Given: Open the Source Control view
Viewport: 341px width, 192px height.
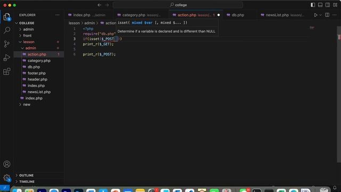Looking at the screenshot, I should pos(7,44).
